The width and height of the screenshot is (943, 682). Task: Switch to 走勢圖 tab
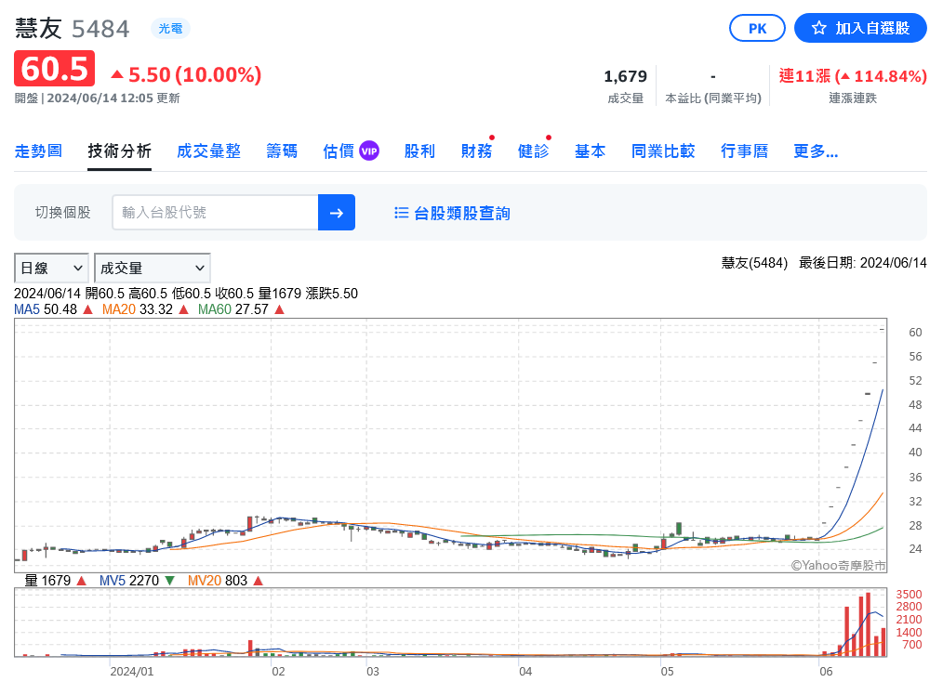38,151
